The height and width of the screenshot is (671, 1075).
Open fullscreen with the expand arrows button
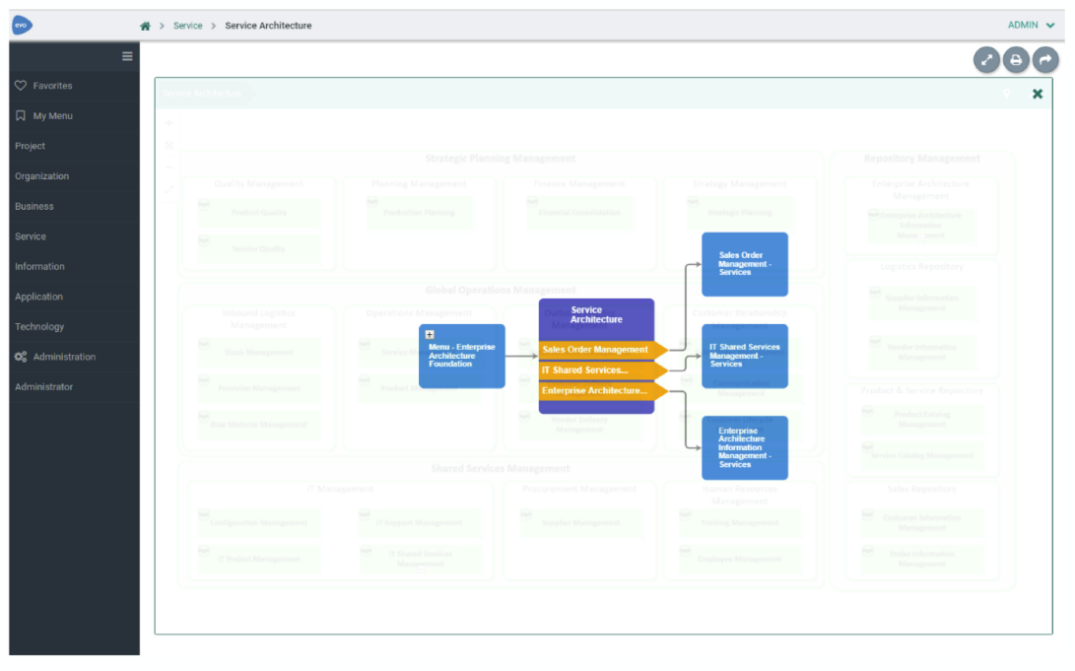[986, 60]
